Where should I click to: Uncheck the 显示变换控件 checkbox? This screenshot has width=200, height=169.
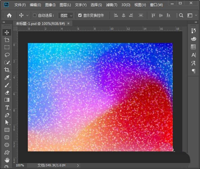(80, 15)
